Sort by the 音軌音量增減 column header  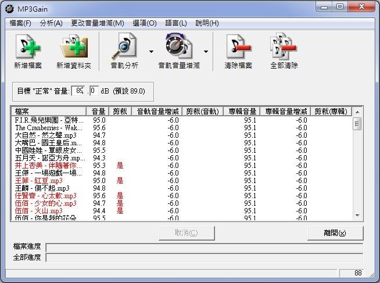pyautogui.click(x=157, y=112)
